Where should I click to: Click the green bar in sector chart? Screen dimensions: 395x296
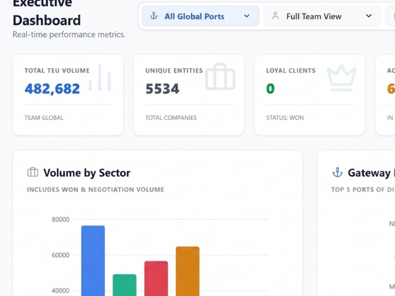124,285
